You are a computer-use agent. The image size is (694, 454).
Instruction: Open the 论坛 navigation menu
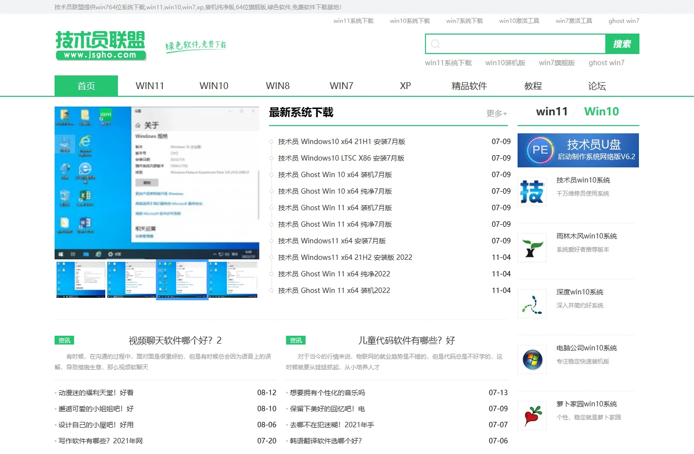[x=597, y=86]
